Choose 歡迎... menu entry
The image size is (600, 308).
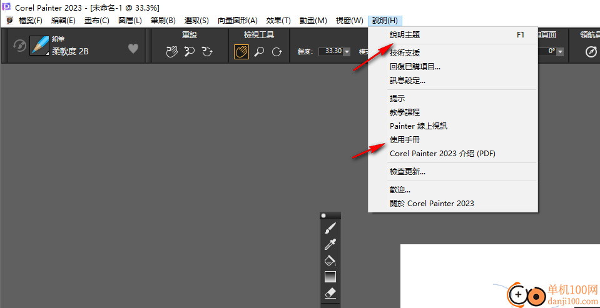tap(453, 190)
